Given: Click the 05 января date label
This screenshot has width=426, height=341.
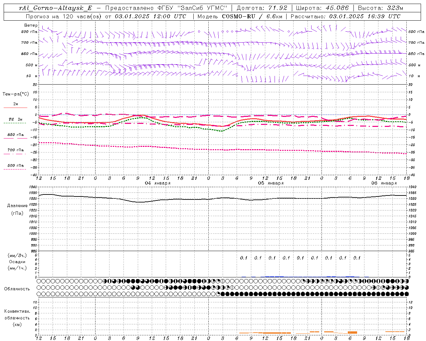Looking at the screenshot, I should [271, 183].
